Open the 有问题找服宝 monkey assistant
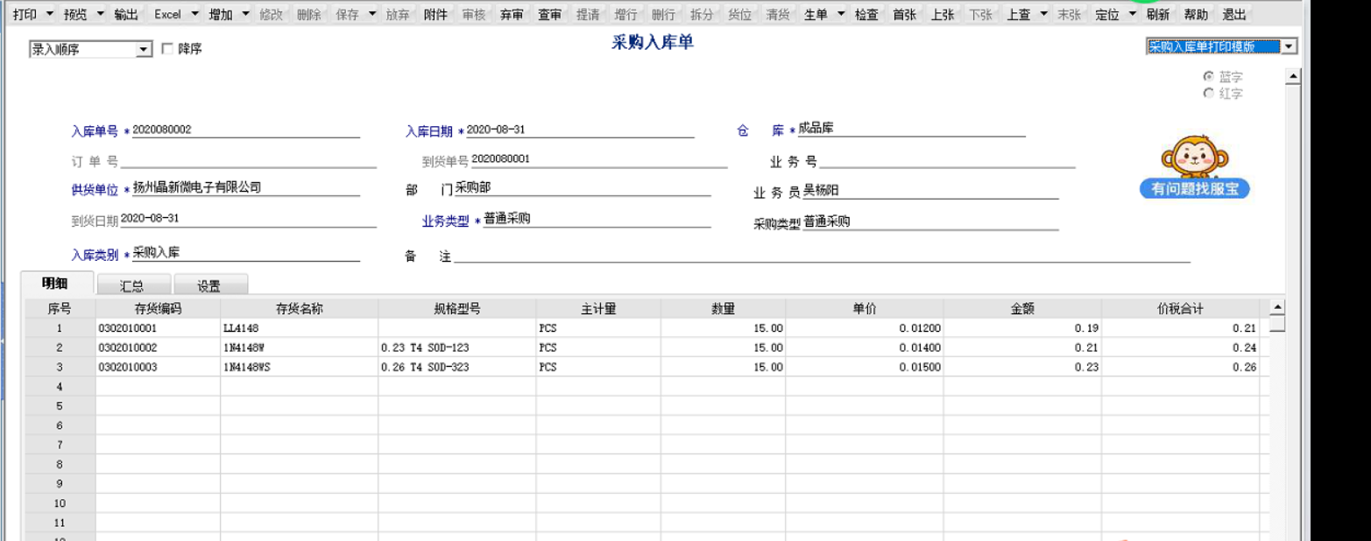This screenshot has width=1371, height=541. click(x=1194, y=168)
